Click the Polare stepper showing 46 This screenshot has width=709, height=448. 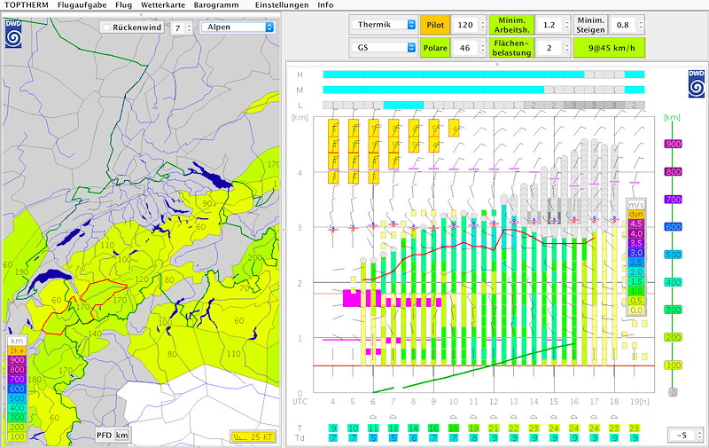click(483, 48)
